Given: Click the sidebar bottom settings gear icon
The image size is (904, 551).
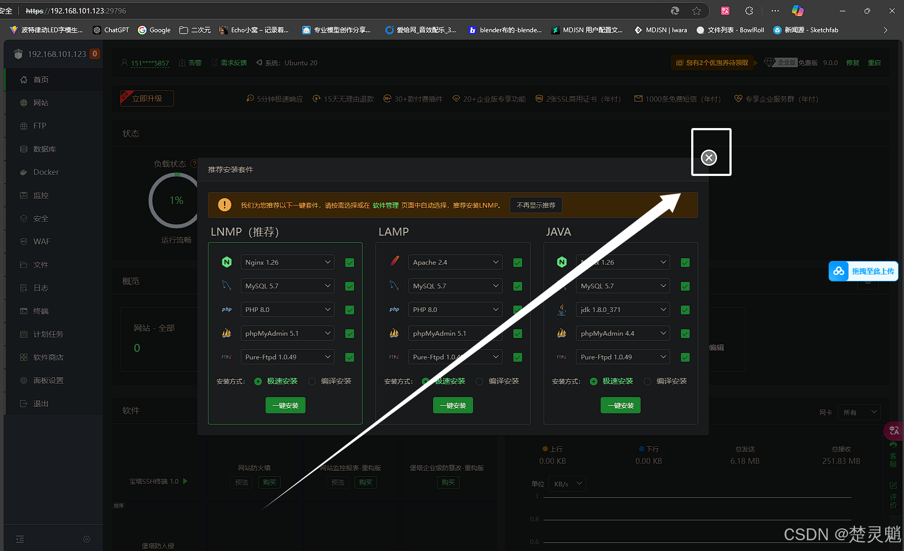Looking at the screenshot, I should point(87,539).
